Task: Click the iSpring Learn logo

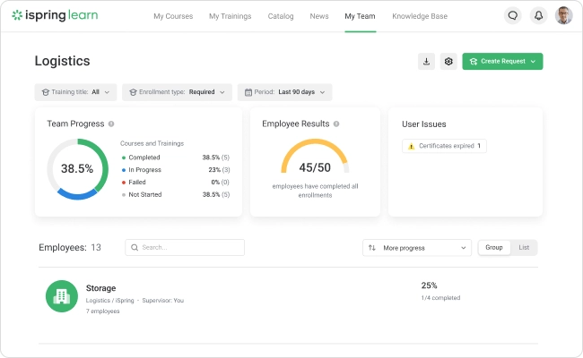Action: tap(55, 15)
